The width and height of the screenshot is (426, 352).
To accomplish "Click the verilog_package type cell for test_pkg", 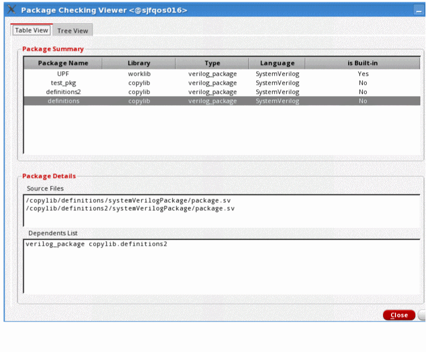I will click(212, 83).
